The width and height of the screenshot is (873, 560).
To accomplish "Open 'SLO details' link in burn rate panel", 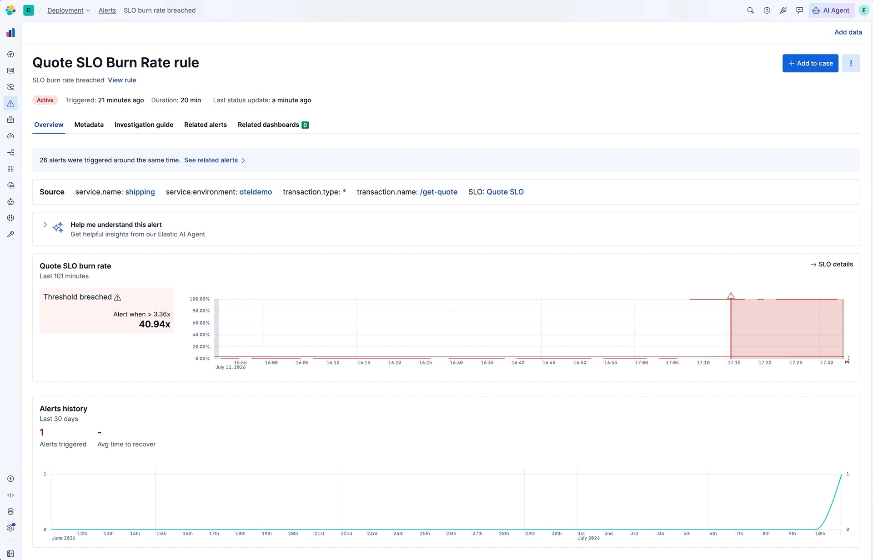I will [832, 264].
